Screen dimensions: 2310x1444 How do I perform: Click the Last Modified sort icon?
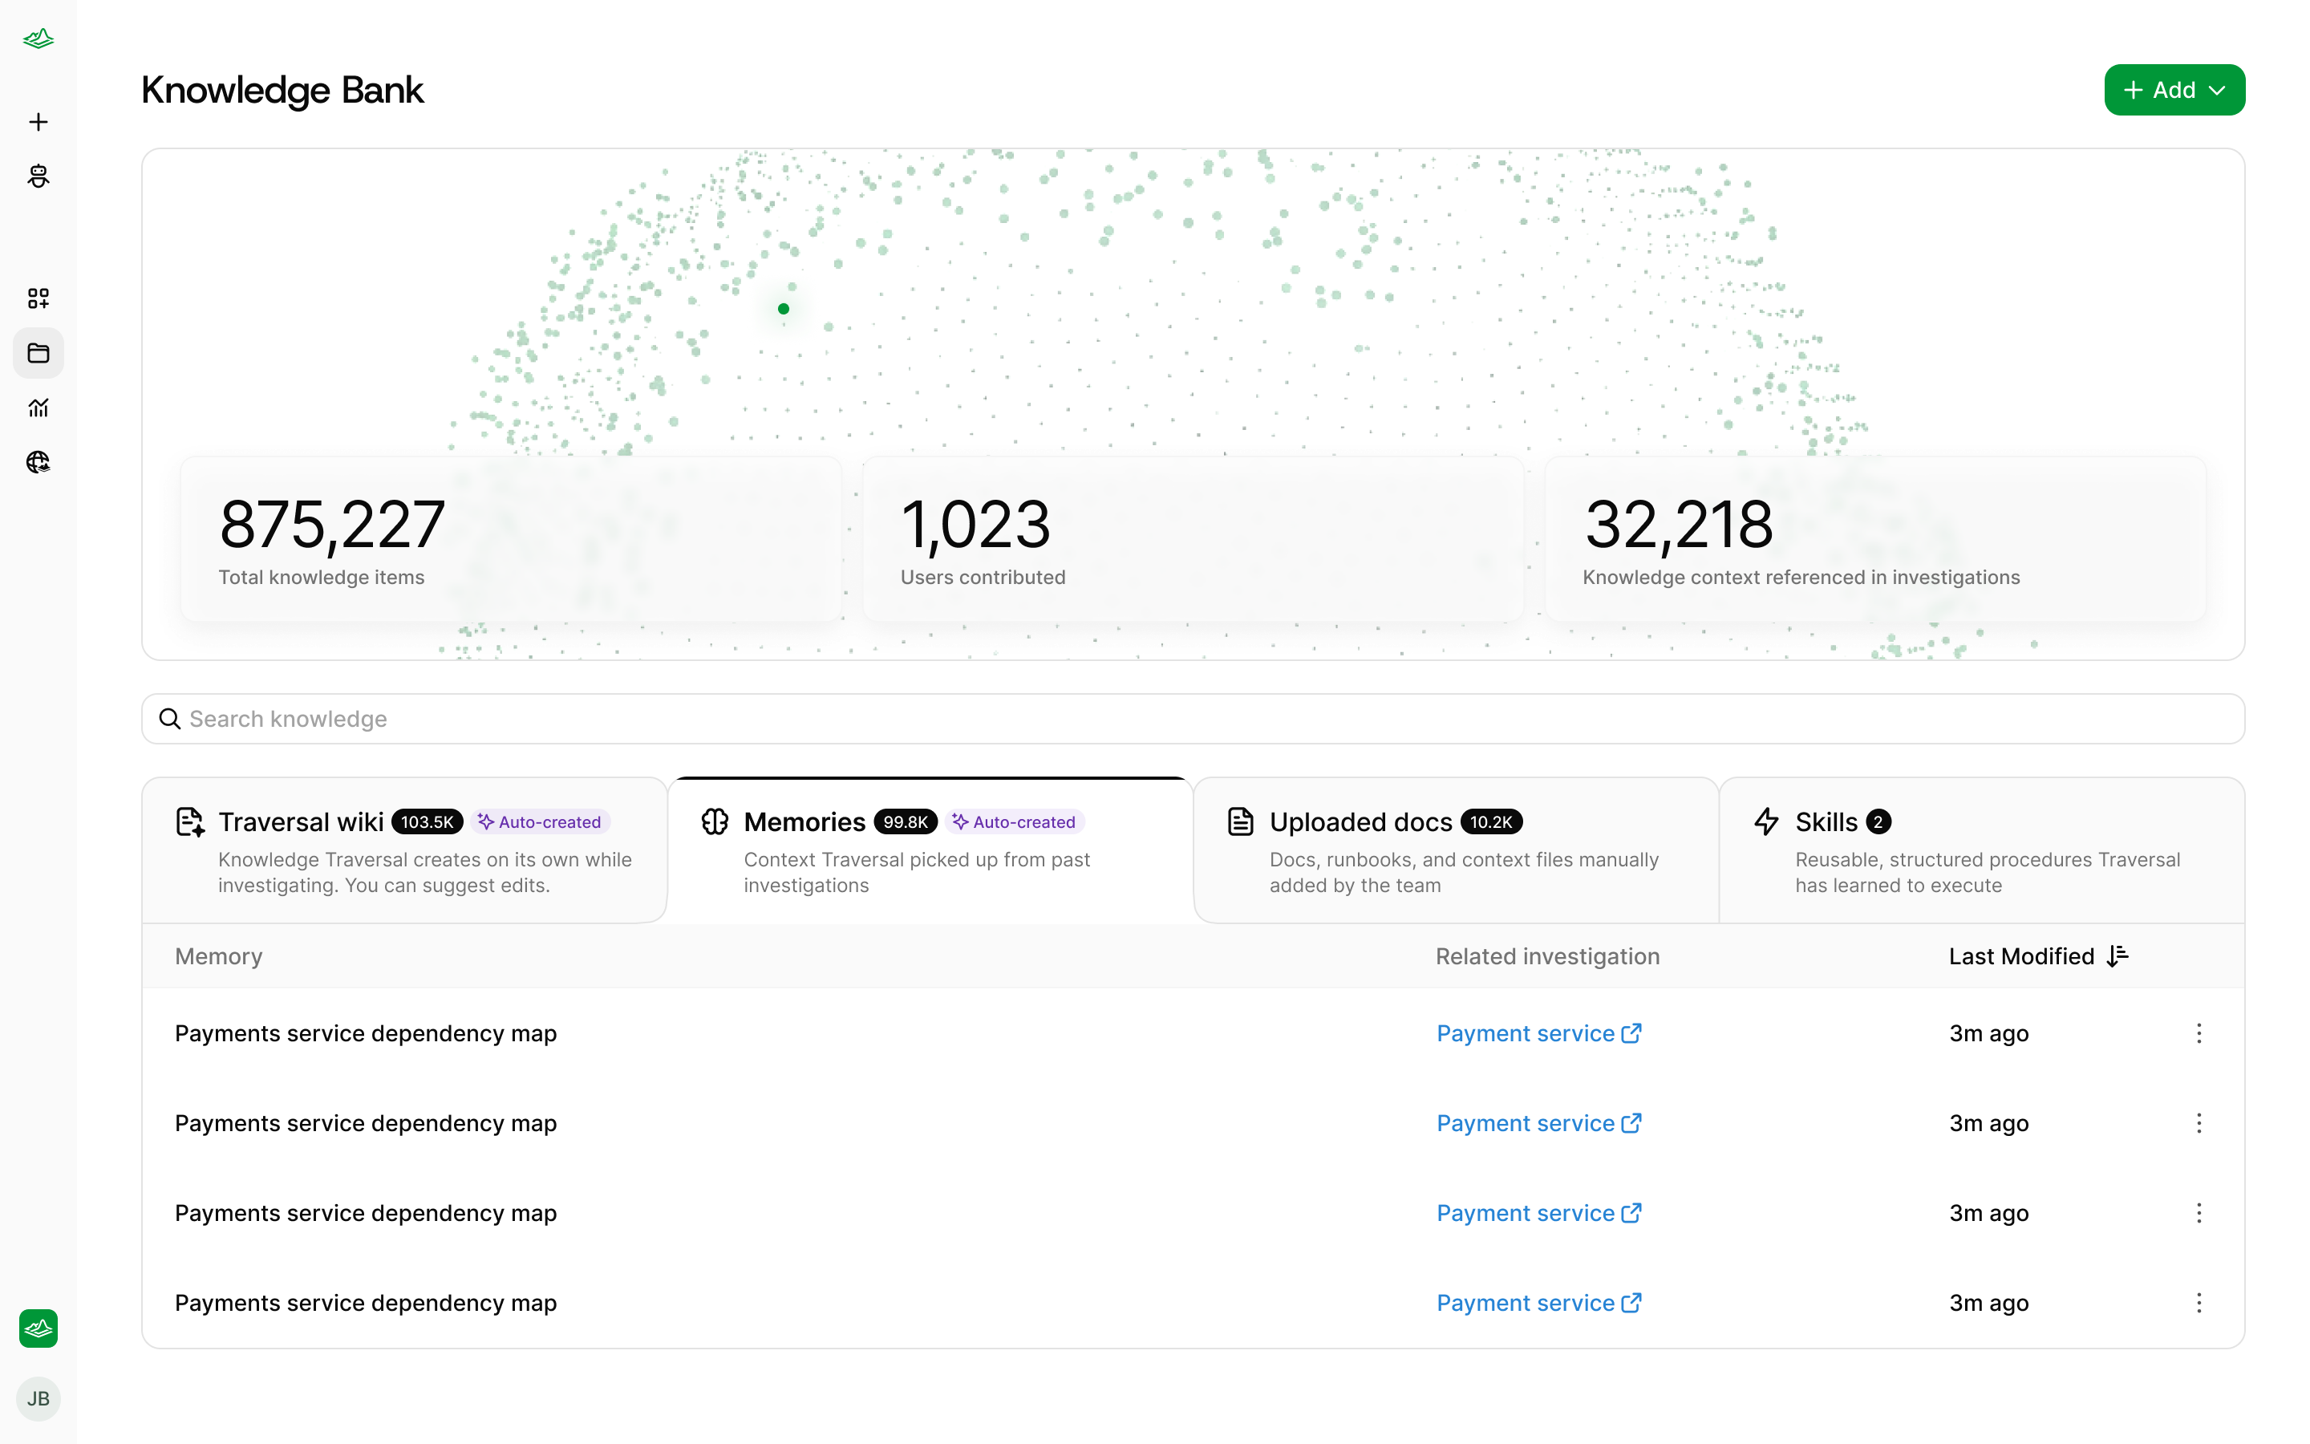2118,956
